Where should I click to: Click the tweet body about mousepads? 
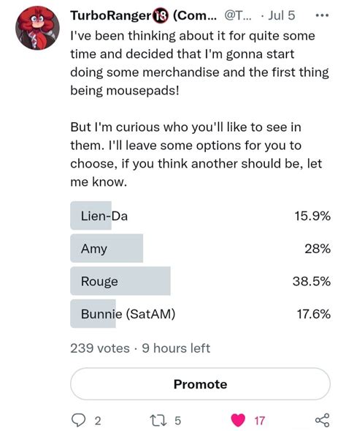(x=199, y=108)
